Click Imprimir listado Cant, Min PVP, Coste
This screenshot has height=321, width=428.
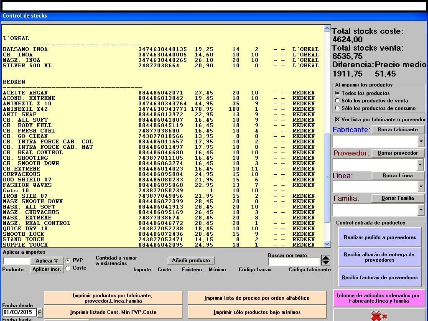(x=113, y=312)
